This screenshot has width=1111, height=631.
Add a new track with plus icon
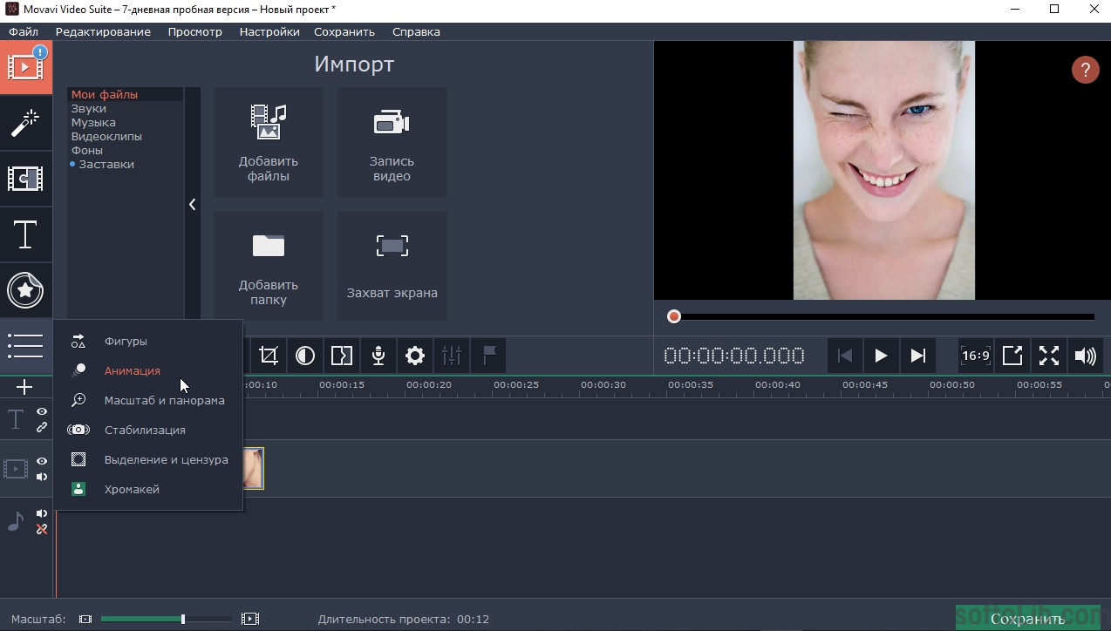click(24, 387)
